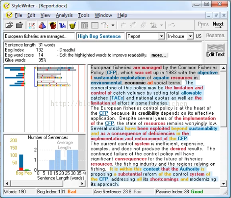The width and height of the screenshot is (231, 198).
Task: Click the horizontal scrollbar right arrow
Action: [82, 184]
